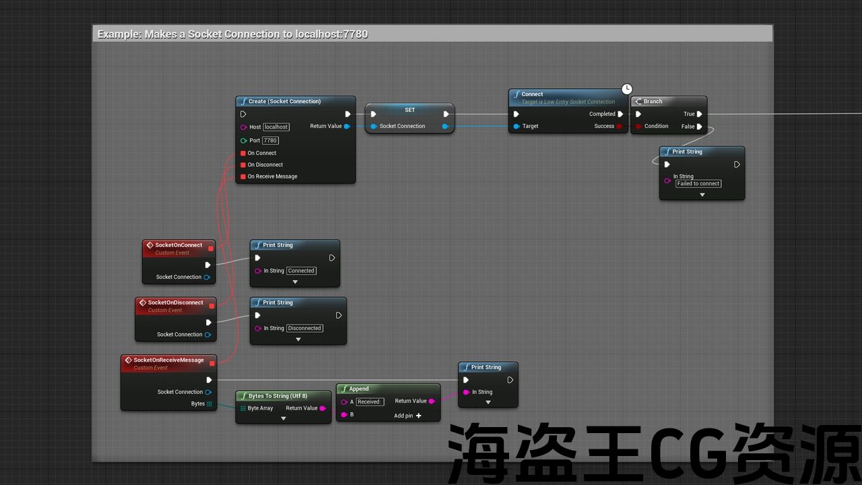This screenshot has width=862, height=485.
Task: Select the SET node header
Action: tap(409, 110)
